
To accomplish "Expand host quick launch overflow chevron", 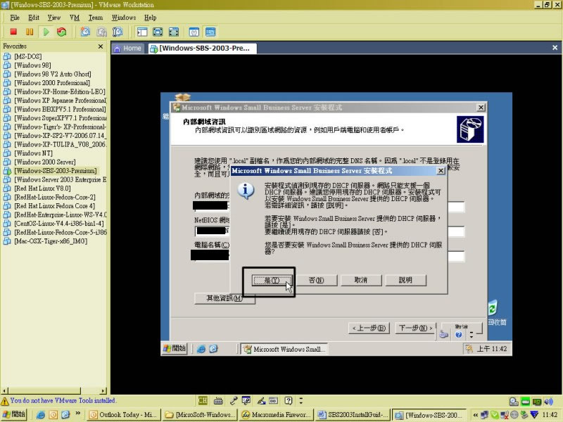I will point(78,414).
